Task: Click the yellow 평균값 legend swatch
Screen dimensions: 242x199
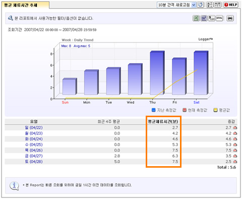Action: pyautogui.click(x=215, y=110)
